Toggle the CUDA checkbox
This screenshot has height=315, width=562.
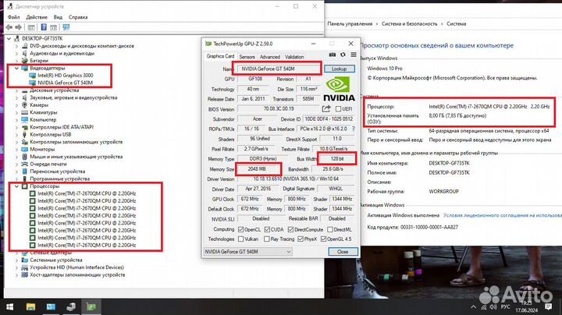tap(267, 229)
